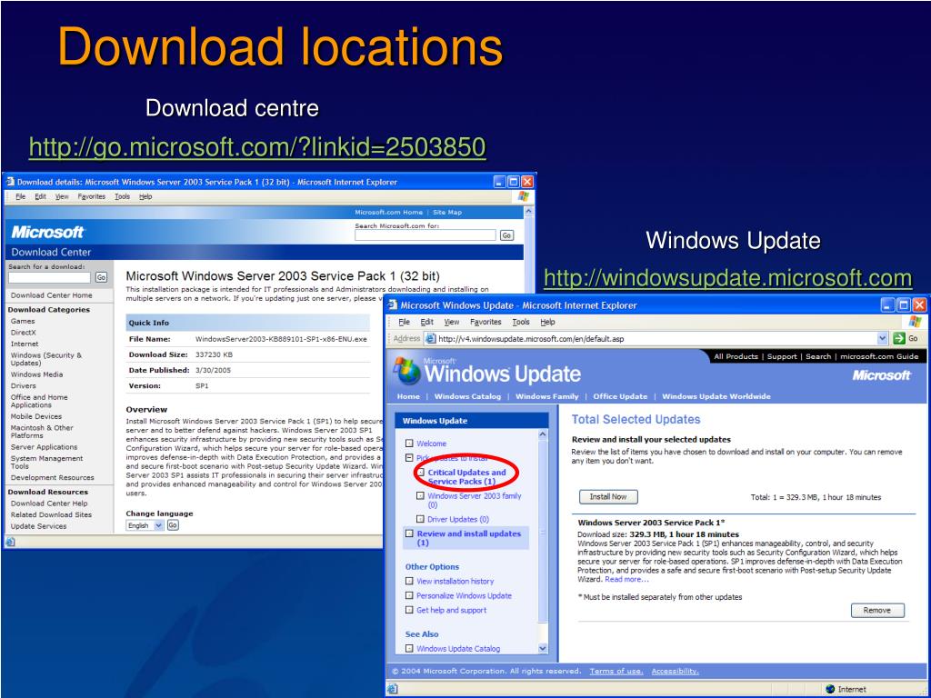Click the address bar in Windows Update window

656,339
